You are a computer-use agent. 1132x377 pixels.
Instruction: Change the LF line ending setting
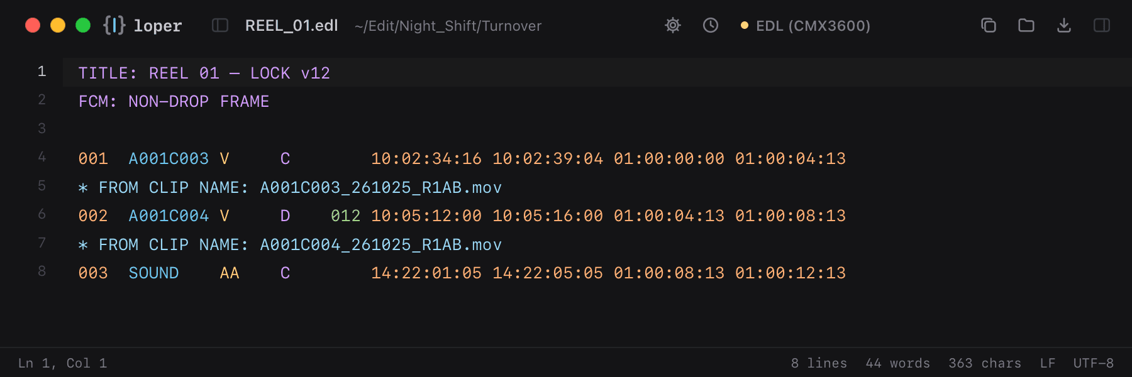click(x=1048, y=363)
